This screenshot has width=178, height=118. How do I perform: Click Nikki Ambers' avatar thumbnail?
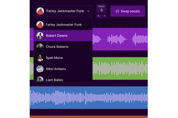tap(40, 69)
